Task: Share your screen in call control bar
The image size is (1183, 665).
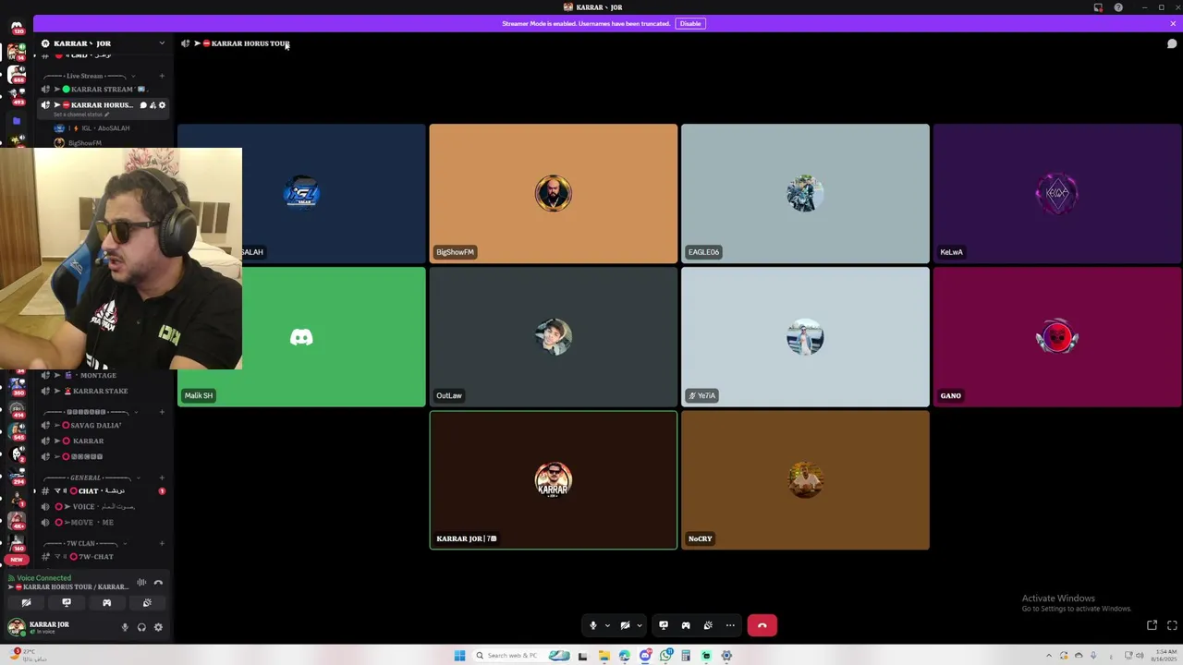Action: point(664,625)
